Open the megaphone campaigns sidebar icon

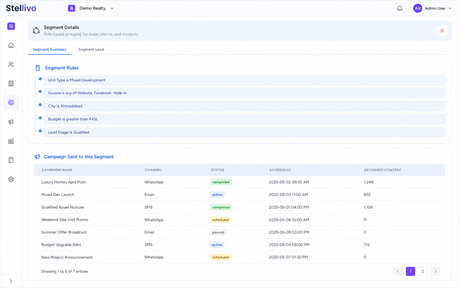(11, 122)
